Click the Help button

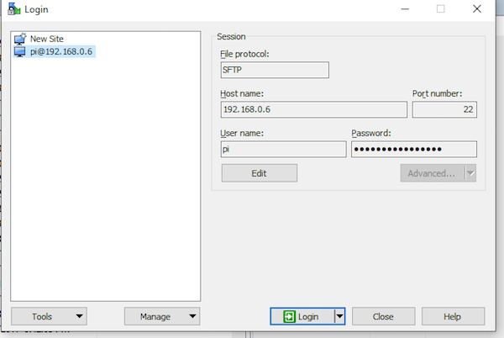coord(453,316)
